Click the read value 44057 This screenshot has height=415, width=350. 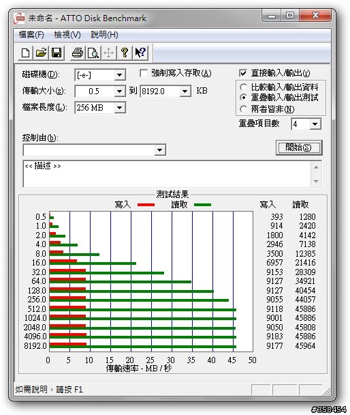[x=305, y=300]
